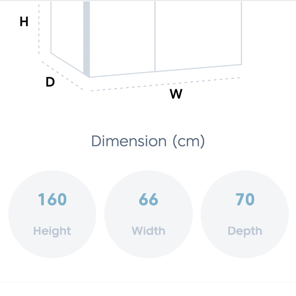Screen dimensions: 296x296
Task: Click the 160 Height circle
Action: point(52,214)
